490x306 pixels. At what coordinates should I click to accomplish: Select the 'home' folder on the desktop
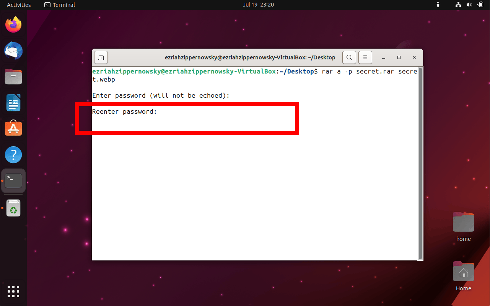[464, 227]
